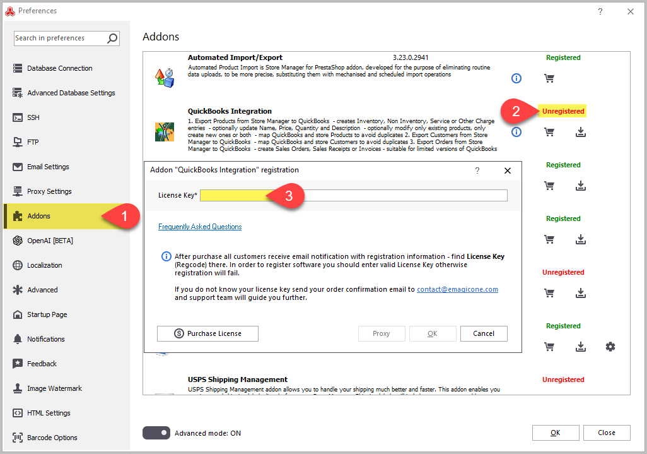Click the magnifier icon in the preferences search box
Image resolution: width=647 pixels, height=454 pixels.
click(112, 39)
